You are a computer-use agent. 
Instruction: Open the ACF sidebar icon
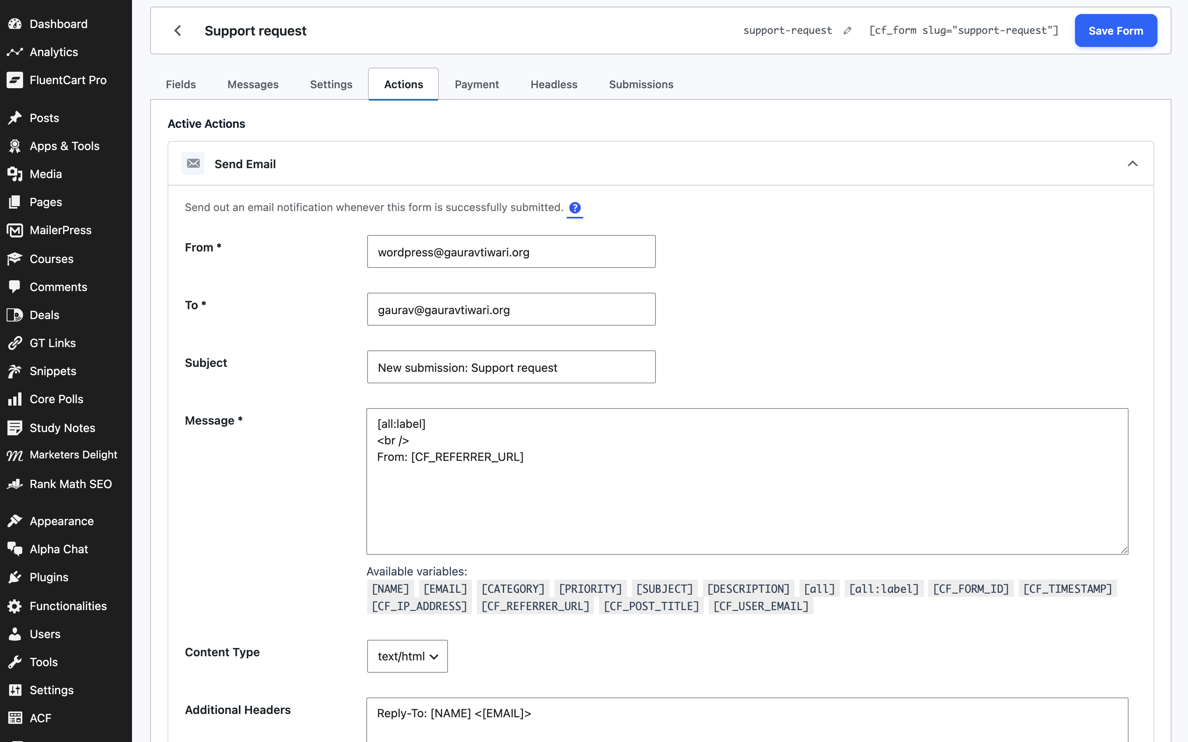(x=15, y=718)
